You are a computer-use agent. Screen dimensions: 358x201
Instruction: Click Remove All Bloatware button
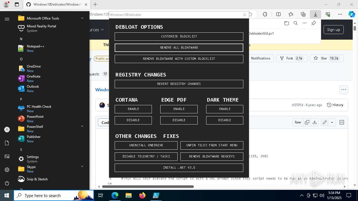[x=179, y=48]
